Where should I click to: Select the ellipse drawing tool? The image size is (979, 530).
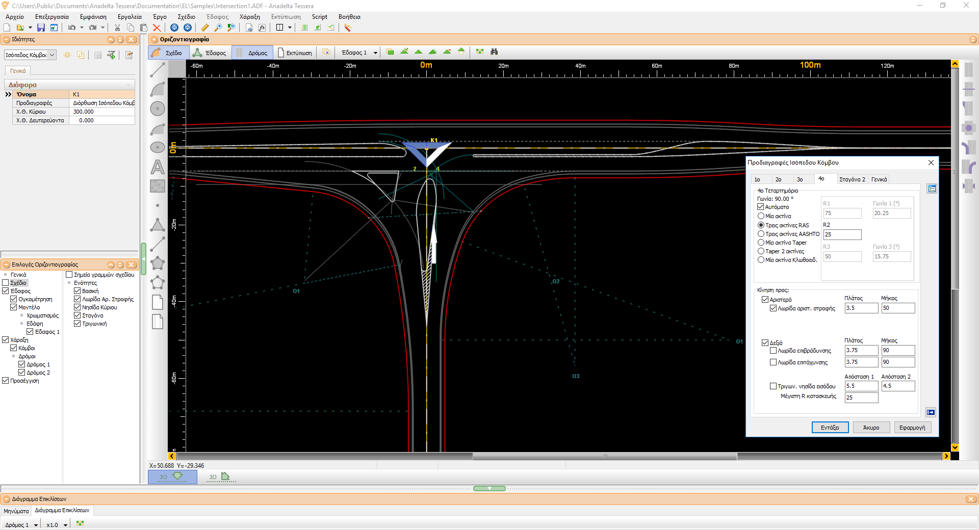pos(158,147)
